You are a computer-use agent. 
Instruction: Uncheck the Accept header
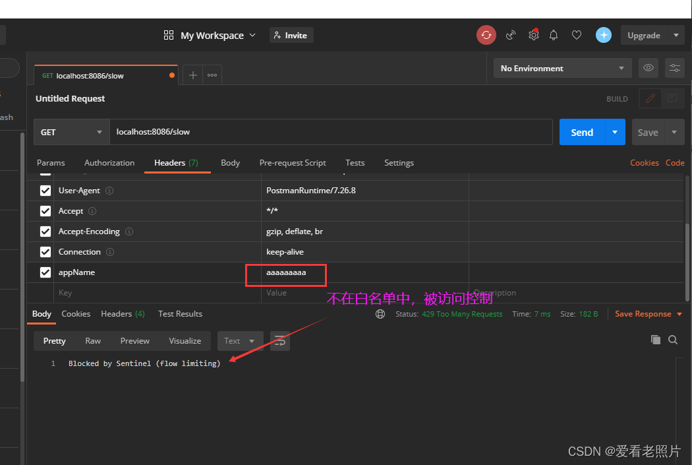[45, 211]
